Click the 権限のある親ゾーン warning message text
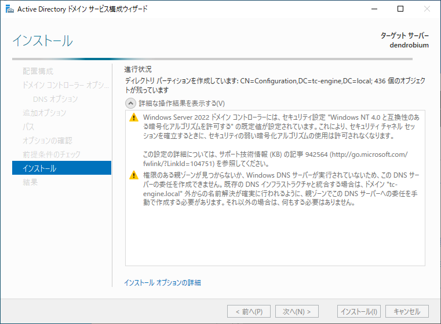The width and height of the screenshot is (441, 324). point(280,189)
